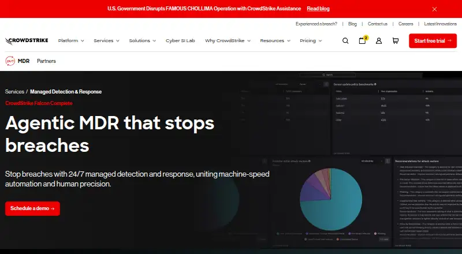Open the Cyber SI Lab menu item

point(180,40)
